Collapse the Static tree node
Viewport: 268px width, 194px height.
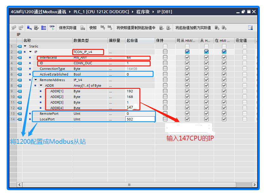(25, 46)
